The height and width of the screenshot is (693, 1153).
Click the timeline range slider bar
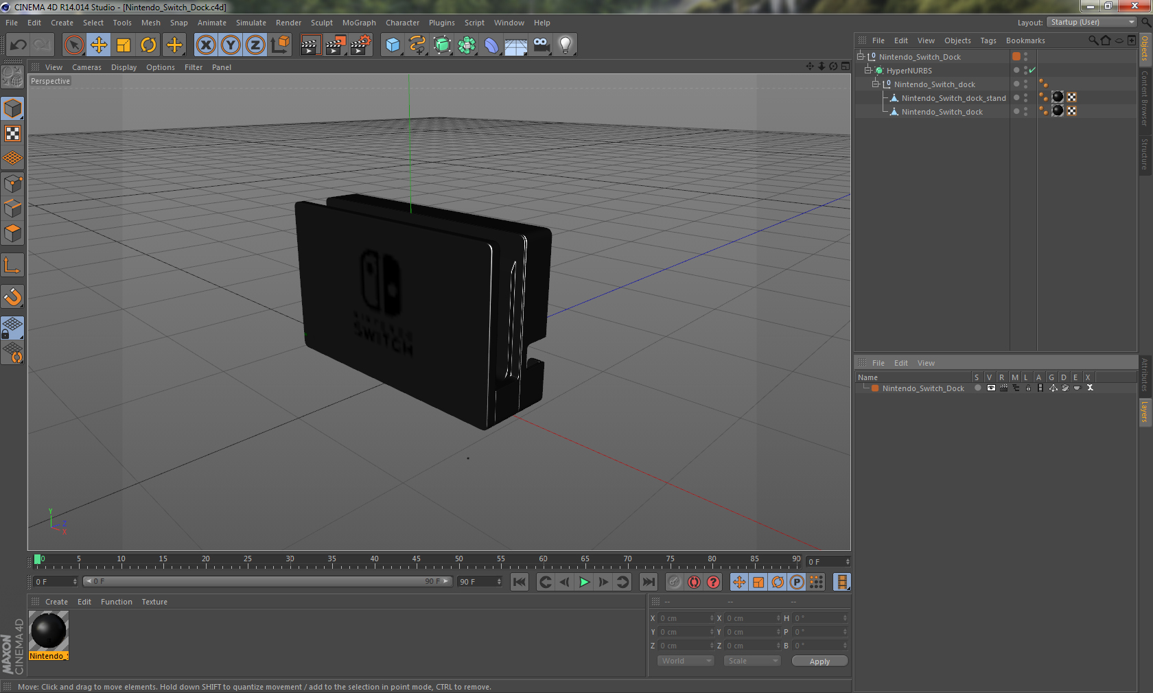point(267,581)
